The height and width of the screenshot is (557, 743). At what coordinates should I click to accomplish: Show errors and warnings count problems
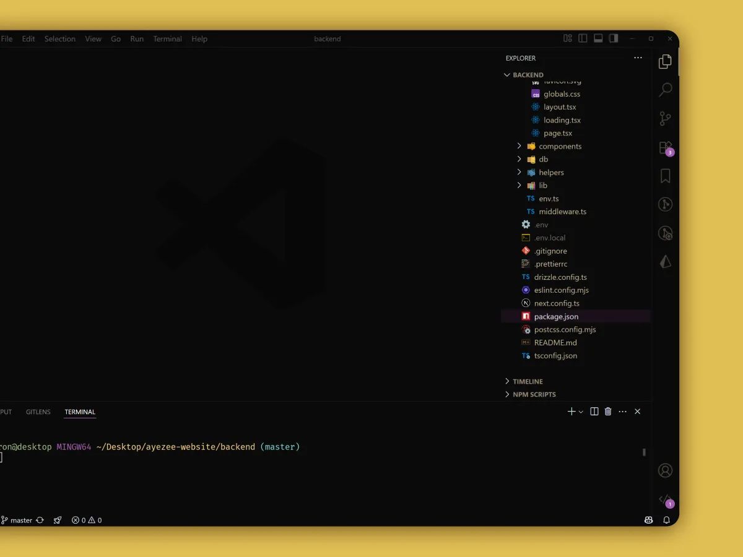[x=87, y=520]
